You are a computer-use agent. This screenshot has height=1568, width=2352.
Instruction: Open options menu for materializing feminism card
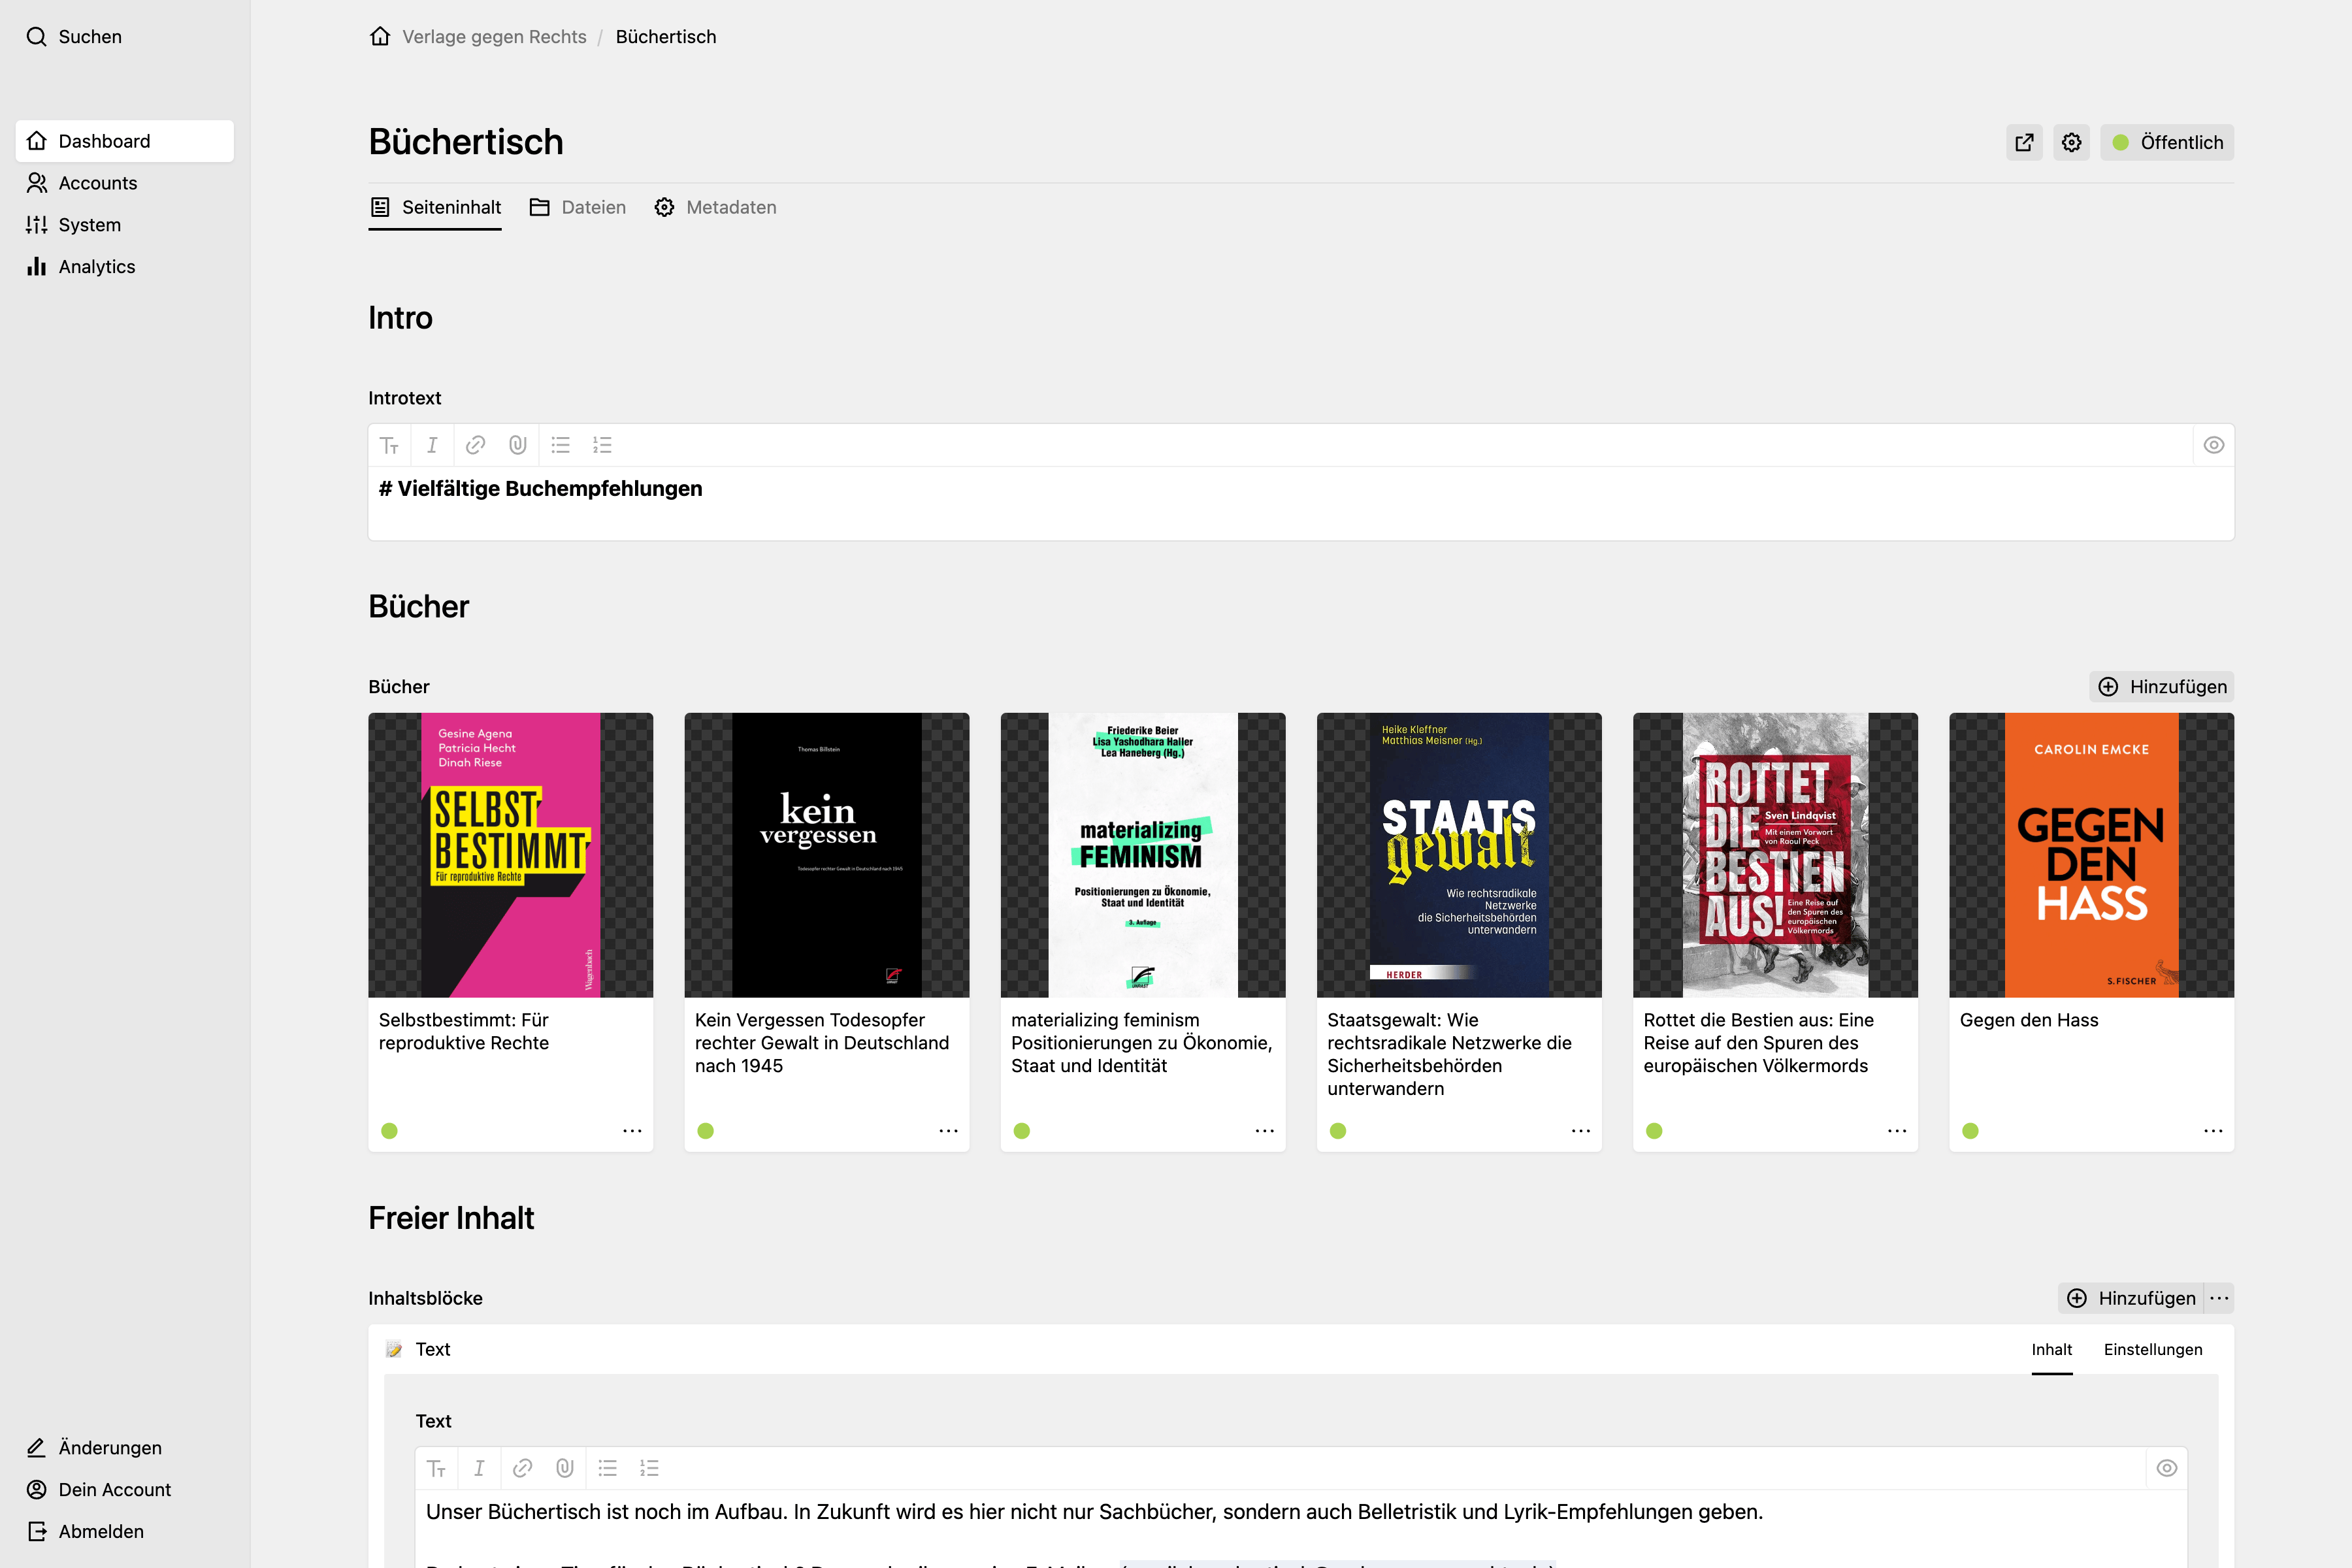point(1264,1131)
